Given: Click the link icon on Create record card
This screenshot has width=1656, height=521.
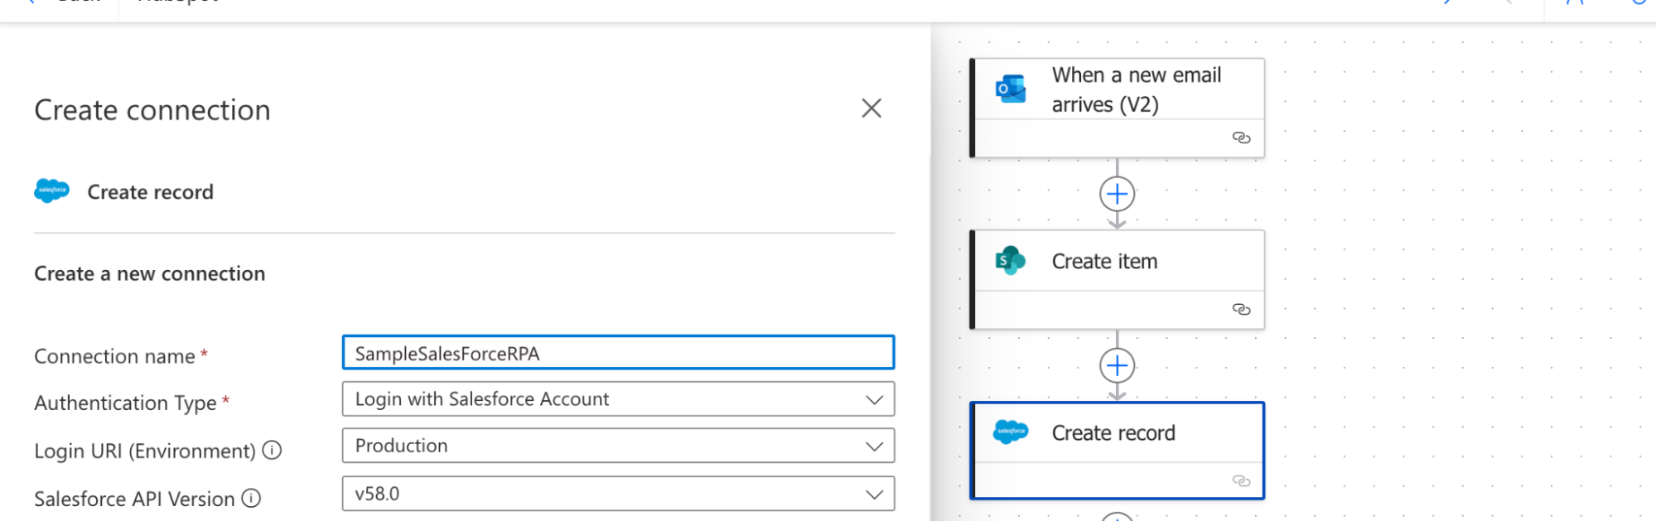Looking at the screenshot, I should pos(1241,480).
